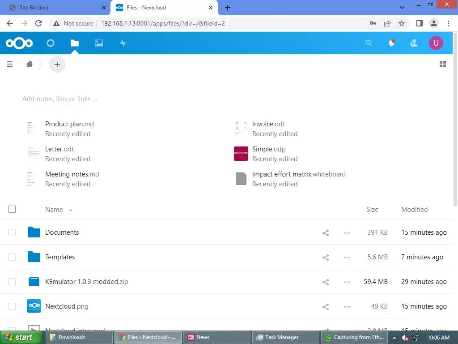Open the notifications bell
This screenshot has height=344, width=458.
[391, 43]
